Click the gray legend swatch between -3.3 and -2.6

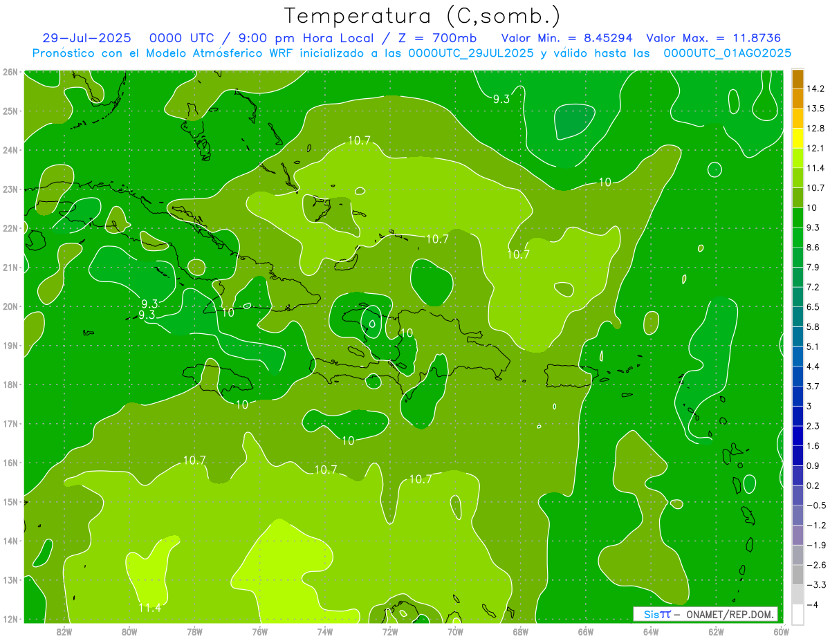click(x=798, y=575)
